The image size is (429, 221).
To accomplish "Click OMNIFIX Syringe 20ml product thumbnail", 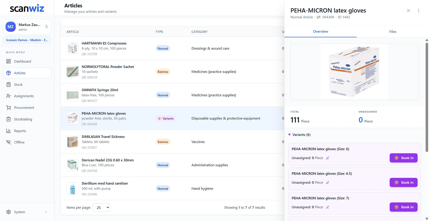I will click(x=72, y=95).
